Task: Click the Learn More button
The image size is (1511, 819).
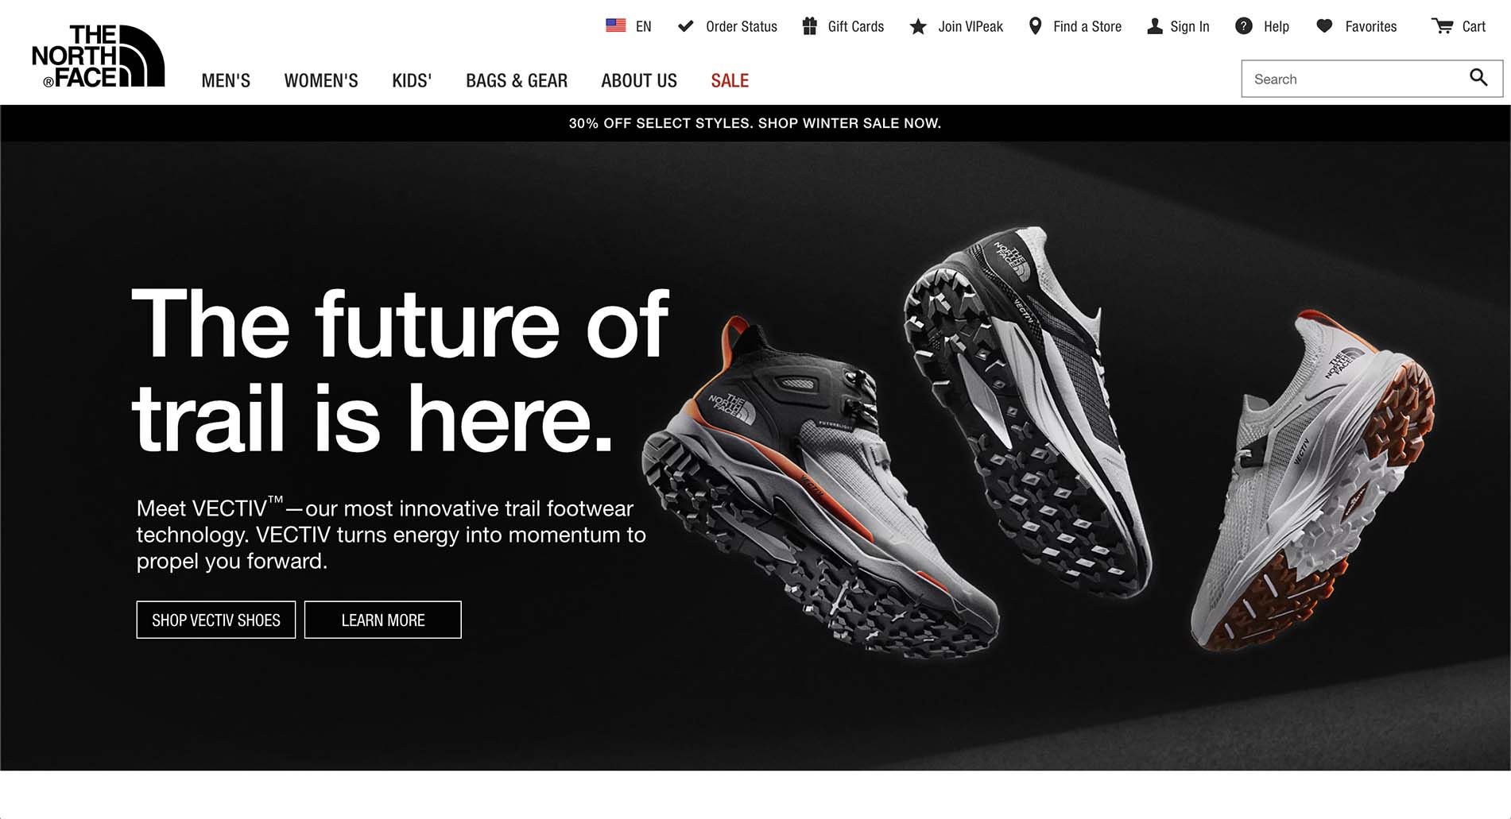Action: point(383,620)
